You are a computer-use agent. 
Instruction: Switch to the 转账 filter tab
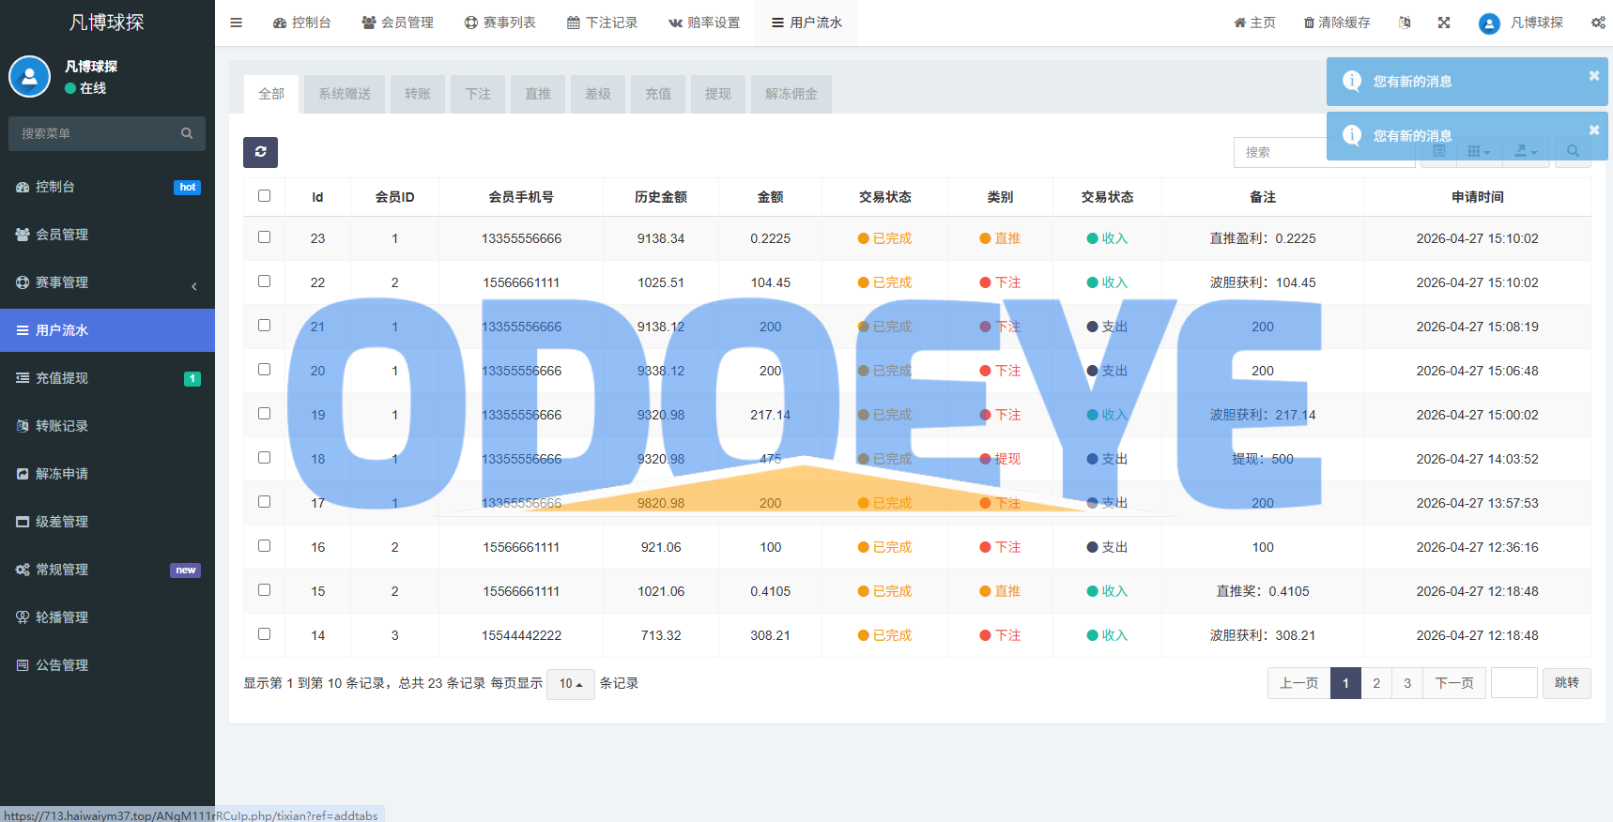[x=418, y=94]
